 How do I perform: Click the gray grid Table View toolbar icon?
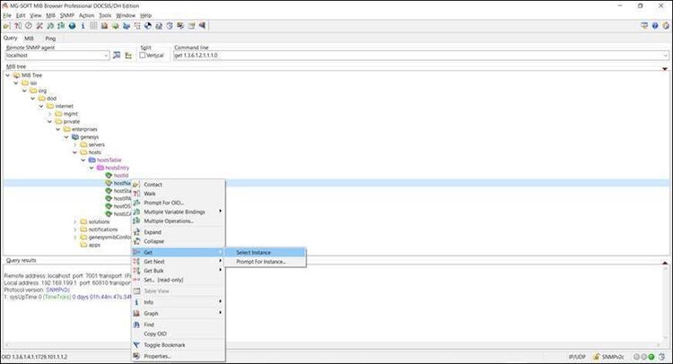click(x=93, y=26)
